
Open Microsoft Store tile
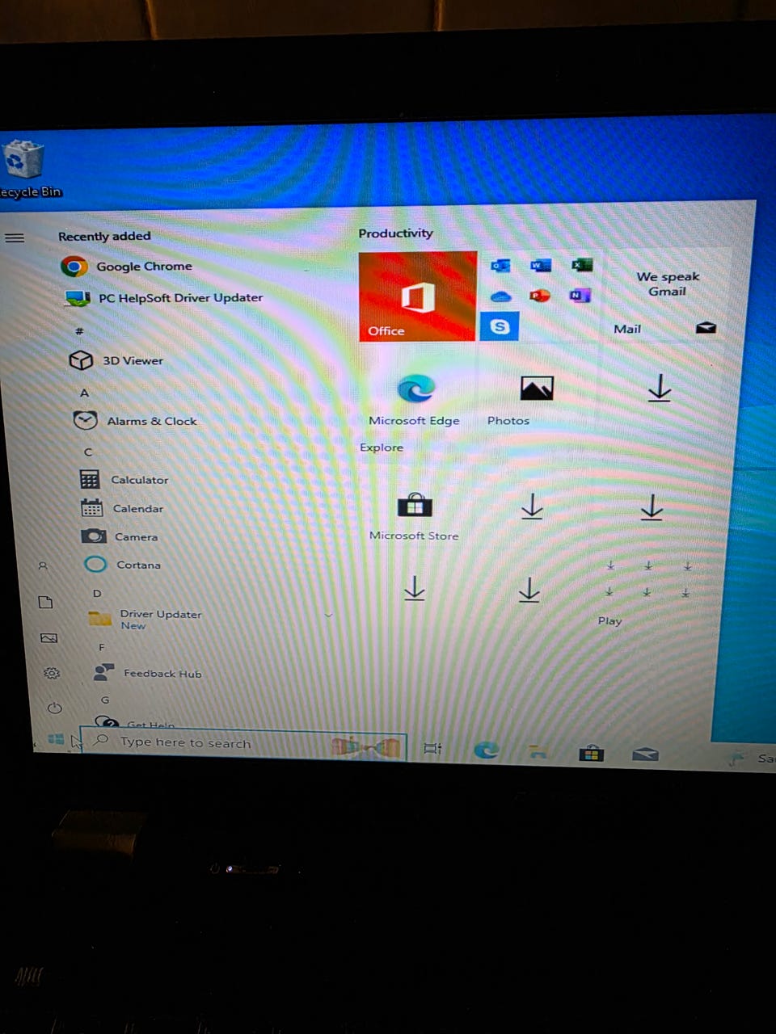[415, 516]
